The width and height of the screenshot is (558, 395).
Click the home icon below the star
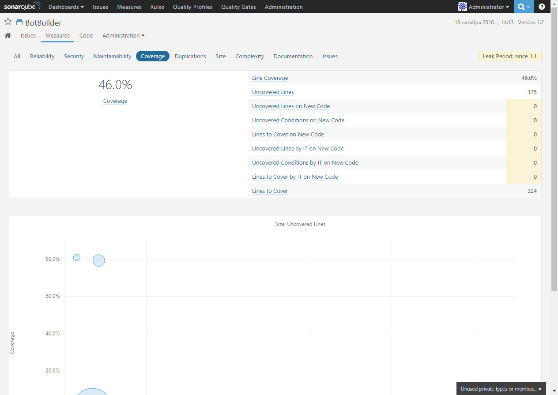(x=8, y=35)
